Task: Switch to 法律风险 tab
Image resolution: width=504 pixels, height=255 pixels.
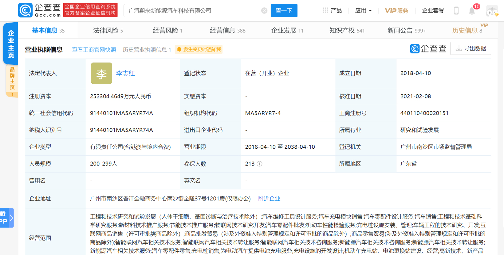Action: (108, 30)
